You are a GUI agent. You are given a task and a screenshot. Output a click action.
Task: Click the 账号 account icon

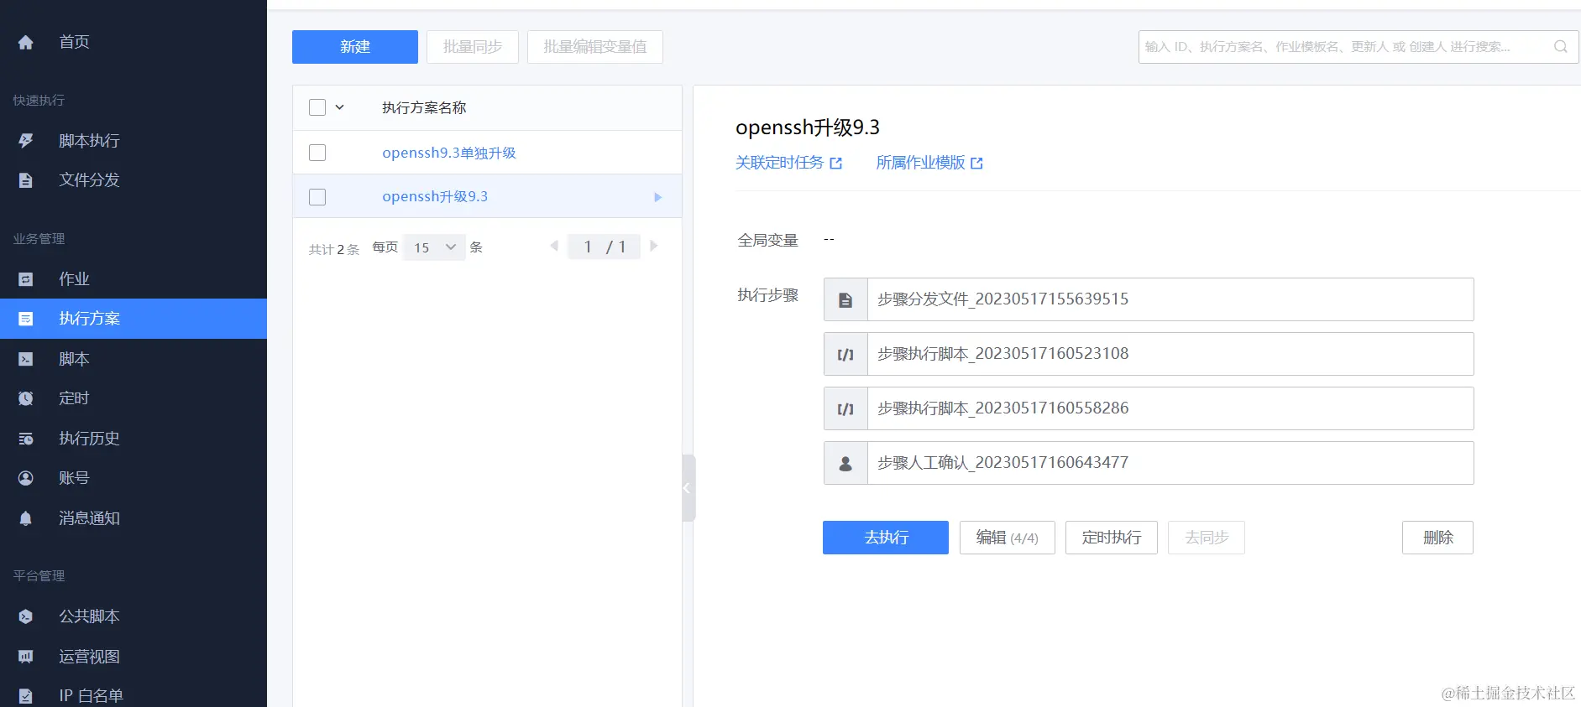[26, 478]
